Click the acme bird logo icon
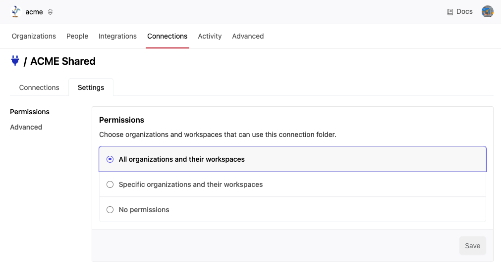The image size is (501, 268). point(16,12)
